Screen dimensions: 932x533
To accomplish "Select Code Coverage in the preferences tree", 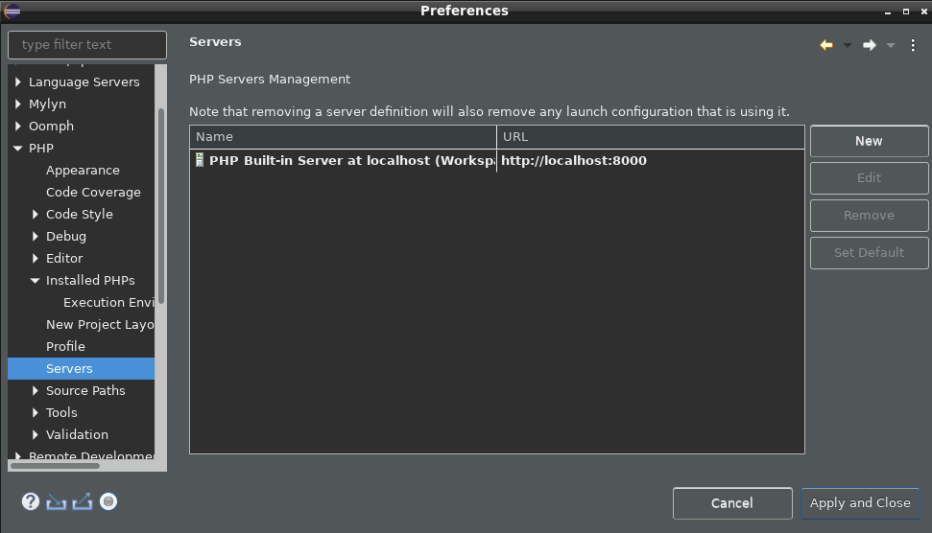I will click(93, 193).
